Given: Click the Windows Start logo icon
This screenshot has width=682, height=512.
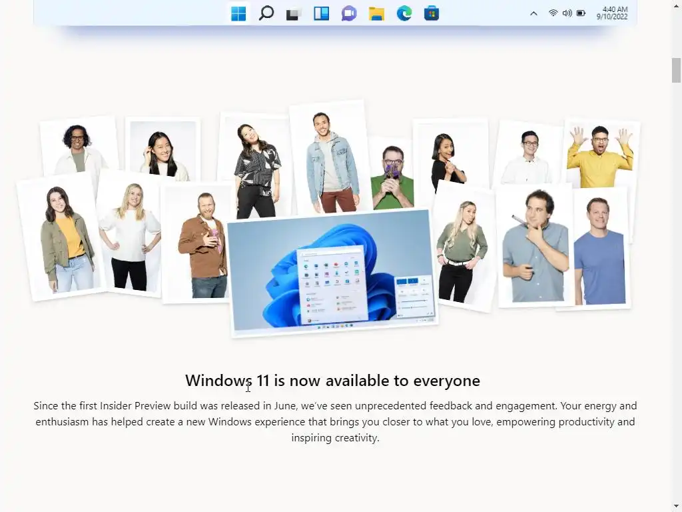Looking at the screenshot, I should point(238,13).
